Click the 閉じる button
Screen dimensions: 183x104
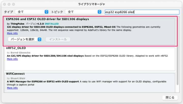click(x=170, y=98)
